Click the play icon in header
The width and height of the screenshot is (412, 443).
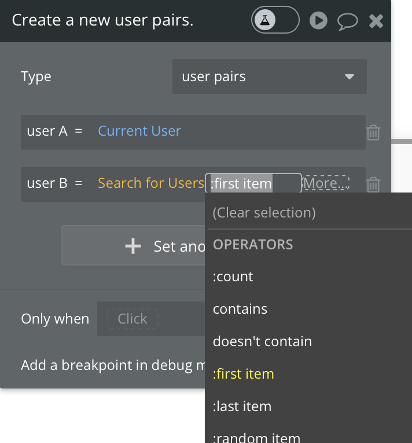318,21
